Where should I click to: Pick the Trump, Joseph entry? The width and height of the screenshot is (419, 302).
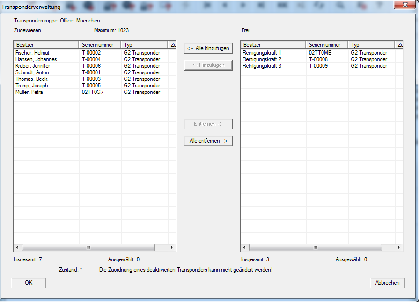pyautogui.click(x=31, y=86)
